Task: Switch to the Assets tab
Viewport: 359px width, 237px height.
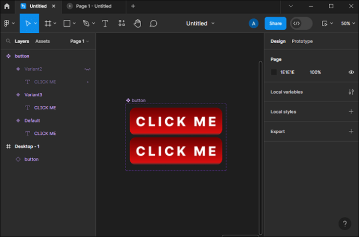Action: tap(43, 41)
